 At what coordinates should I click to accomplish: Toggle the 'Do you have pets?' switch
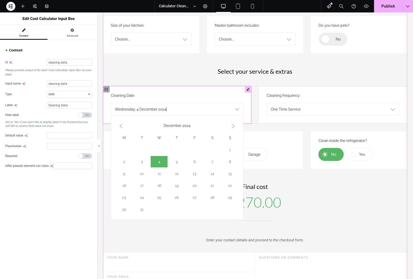[x=333, y=39]
